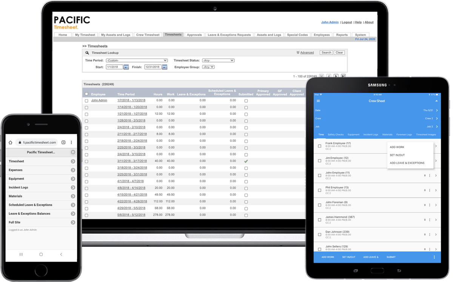The image size is (453, 282).
Task: Open the calendar picker next to Finish date
Action: click(164, 67)
